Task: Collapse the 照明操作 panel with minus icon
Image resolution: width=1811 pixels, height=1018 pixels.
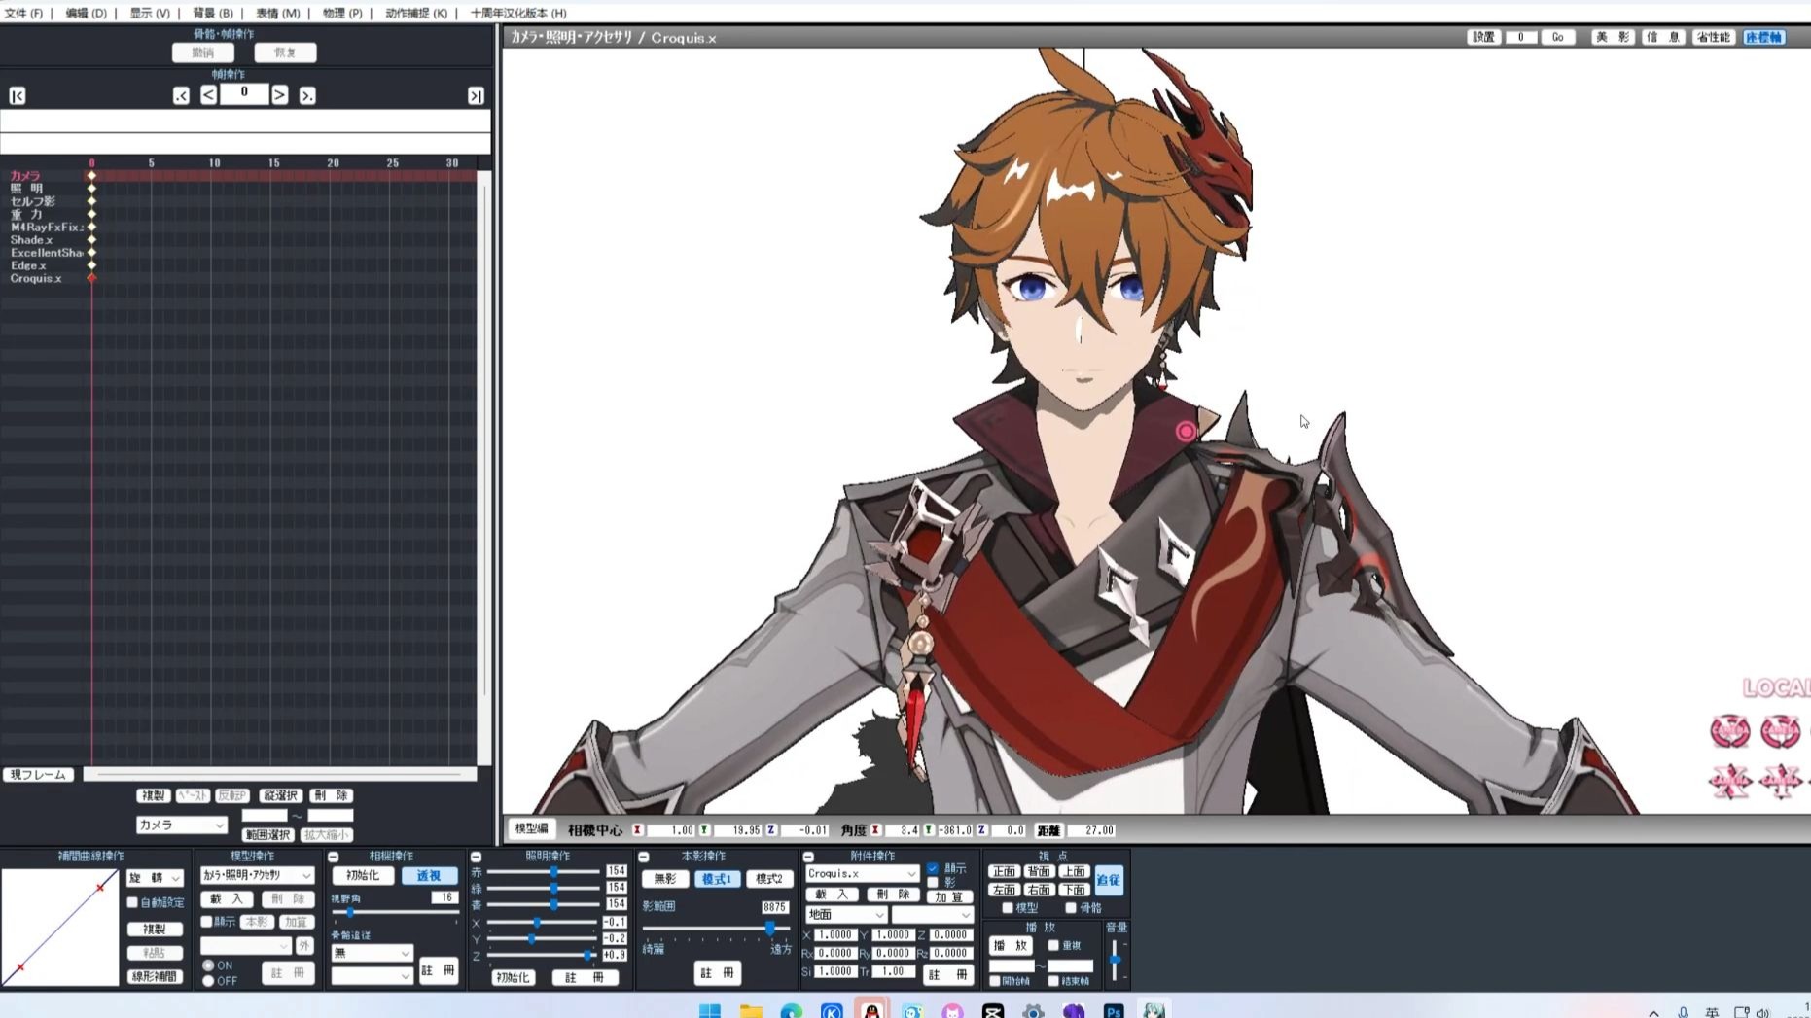Action: click(x=476, y=857)
